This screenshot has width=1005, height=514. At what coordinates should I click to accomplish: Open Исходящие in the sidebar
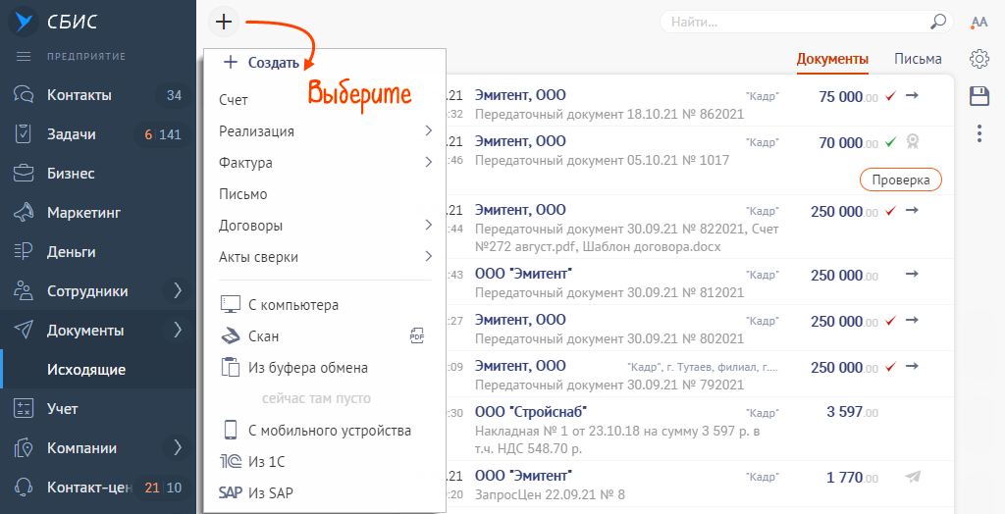tap(86, 370)
